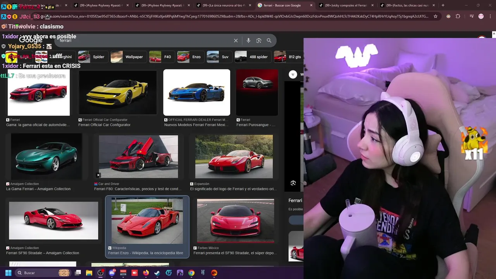This screenshot has width=496, height=279.
Task: Open Ferrari Purosangue thumbnail image
Action: 257,93
